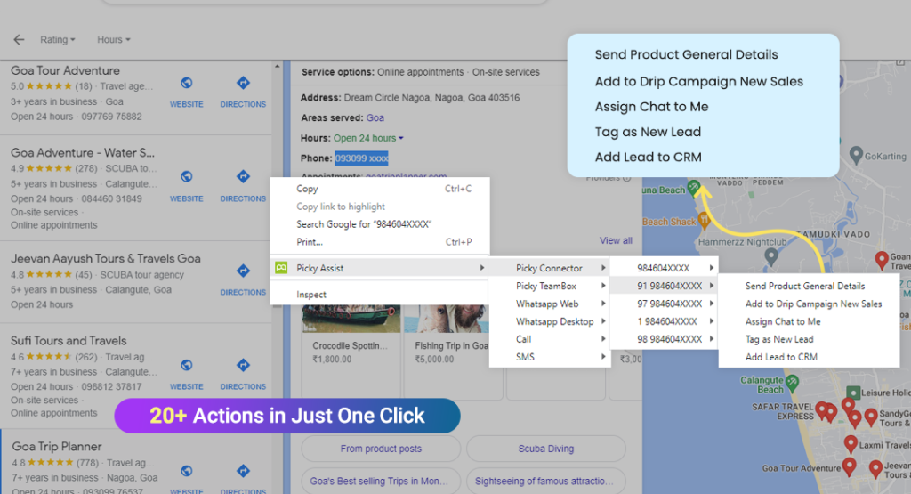Click the back arrow in search results
Screen dimensions: 911x494
coord(20,39)
